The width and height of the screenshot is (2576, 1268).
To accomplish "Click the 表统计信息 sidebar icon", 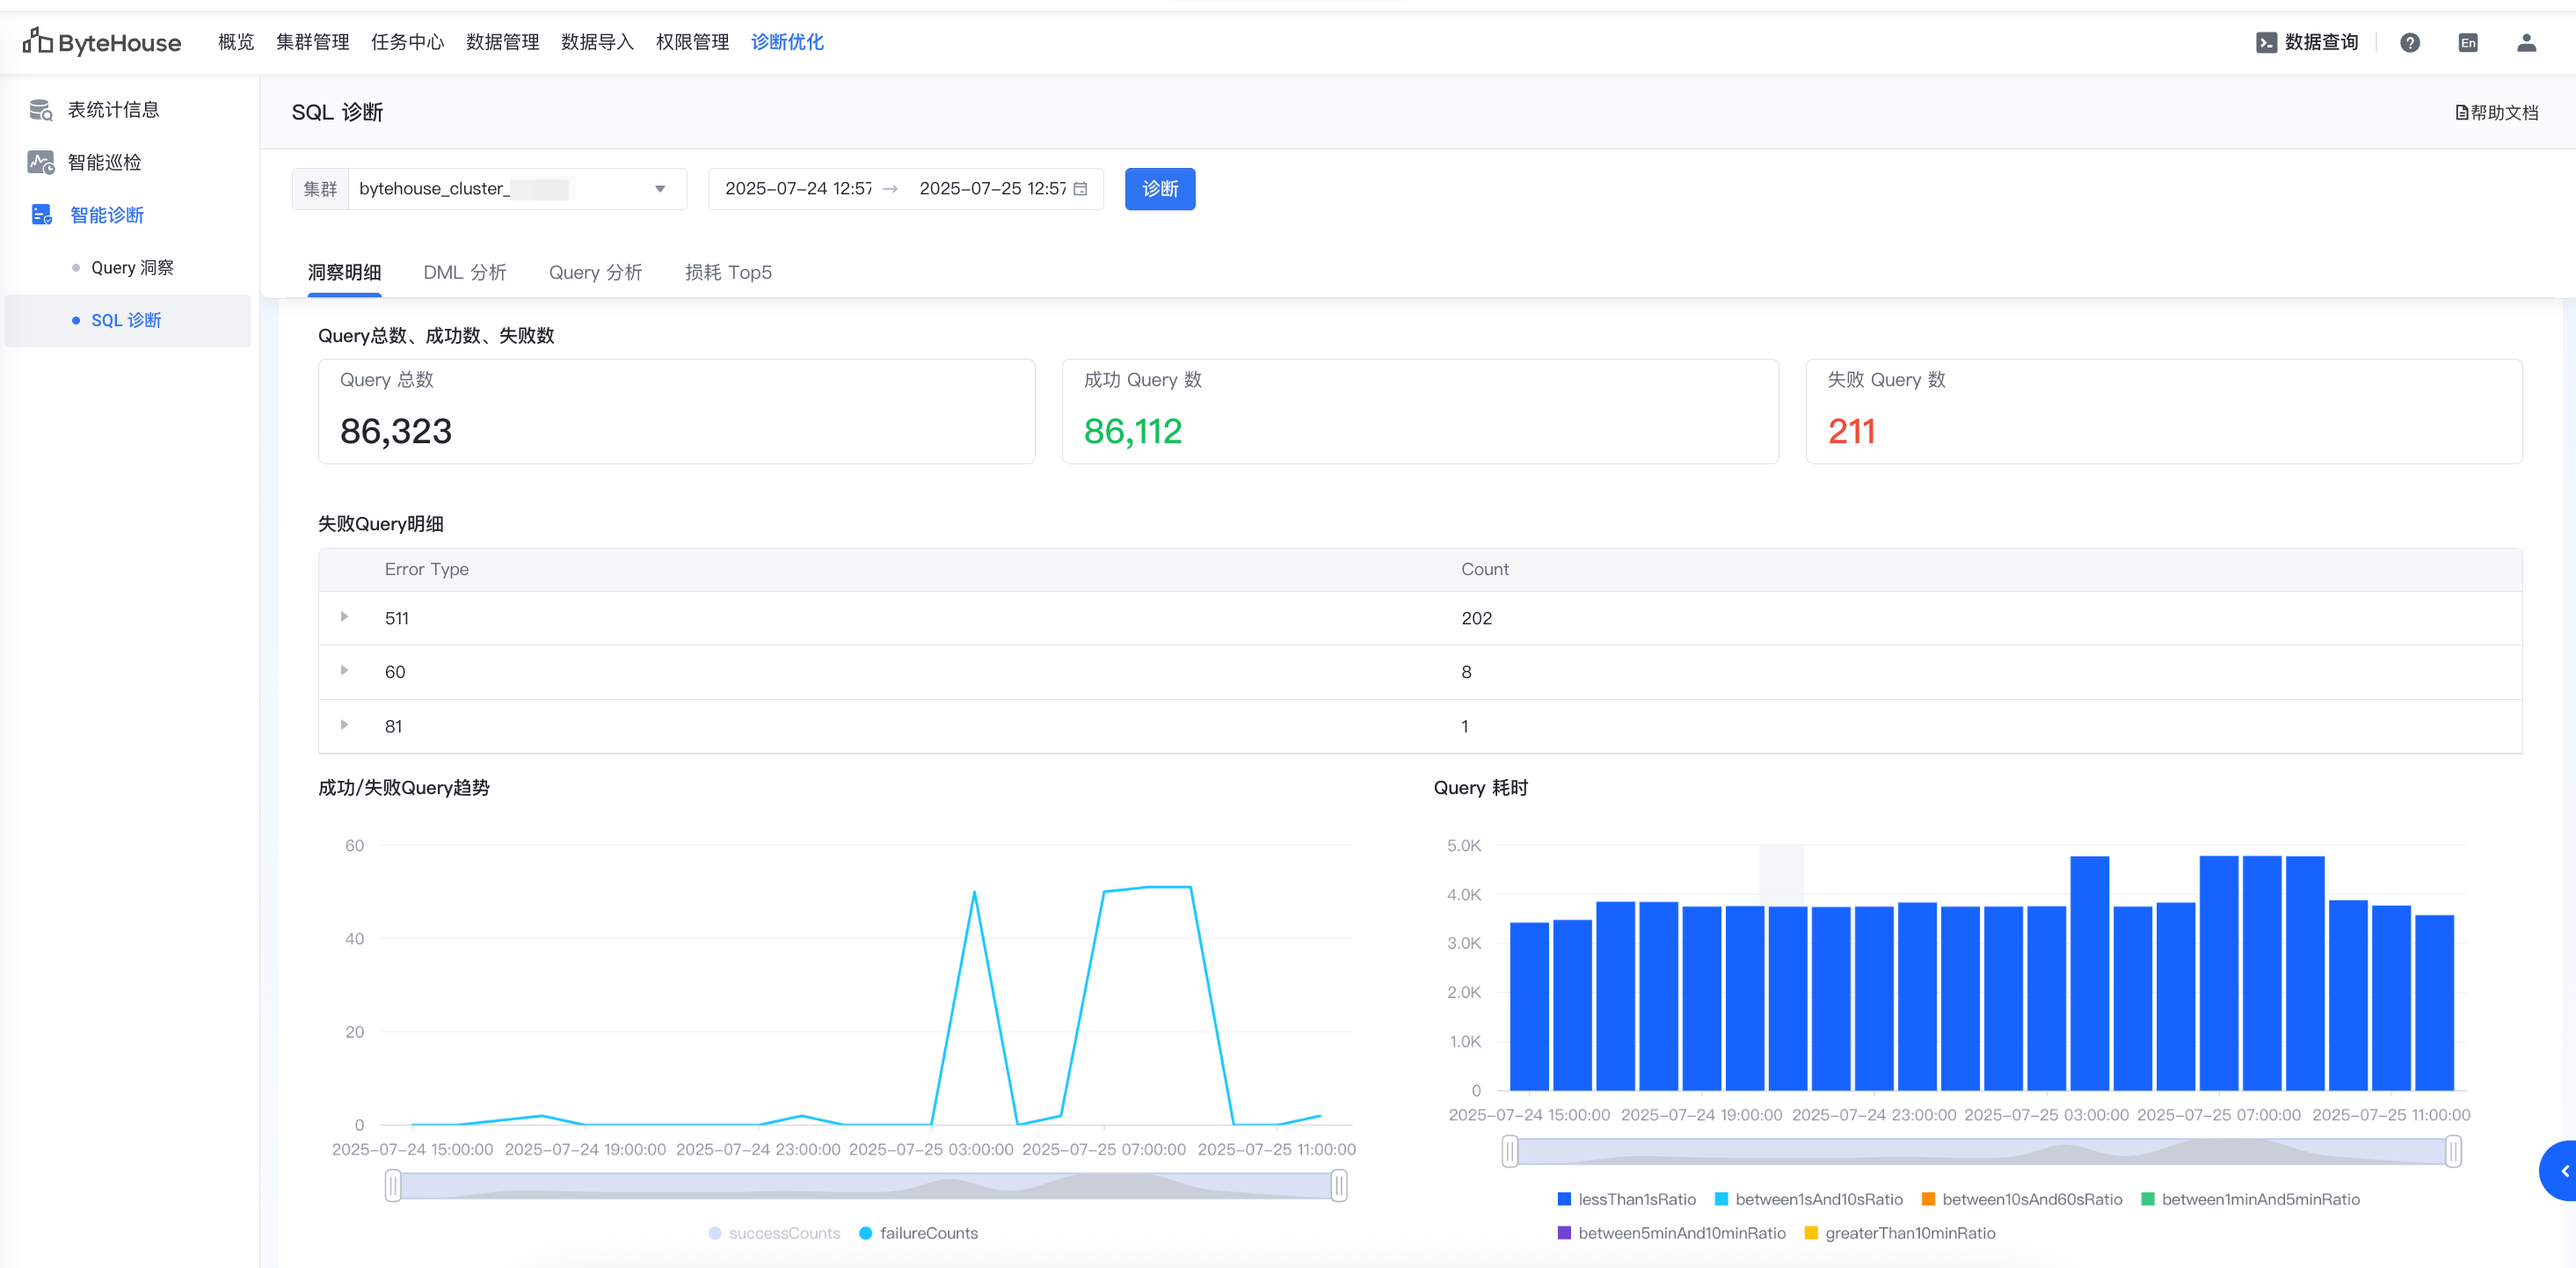I will [x=41, y=110].
